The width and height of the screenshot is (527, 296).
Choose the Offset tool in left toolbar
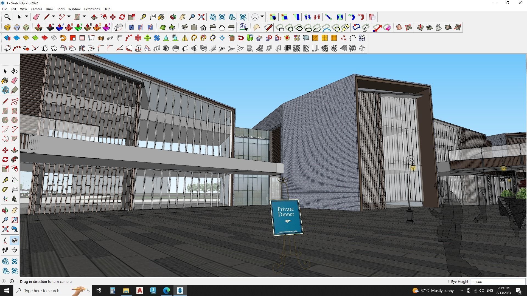click(15, 169)
